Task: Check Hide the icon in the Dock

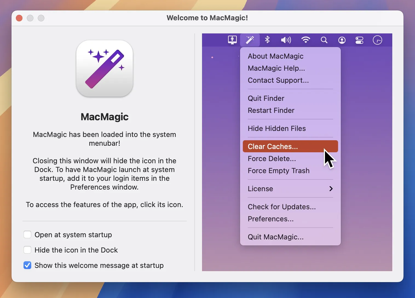Action: point(27,250)
